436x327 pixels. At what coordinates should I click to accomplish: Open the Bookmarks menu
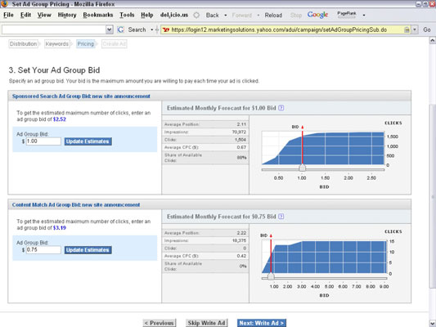click(x=98, y=15)
